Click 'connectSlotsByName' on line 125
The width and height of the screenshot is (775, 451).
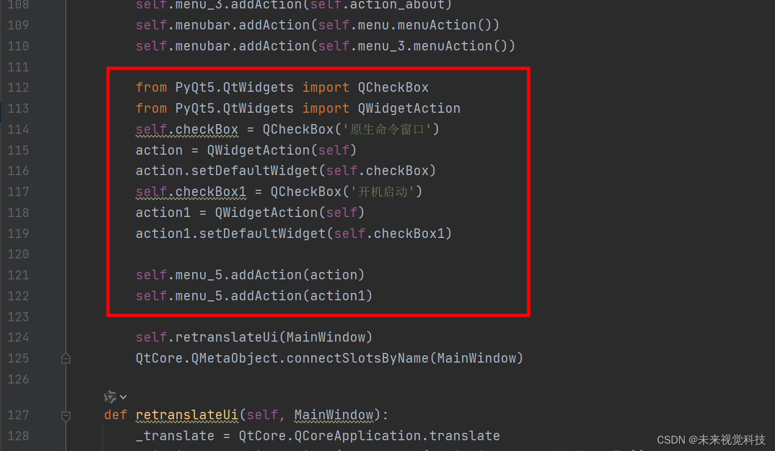(357, 358)
